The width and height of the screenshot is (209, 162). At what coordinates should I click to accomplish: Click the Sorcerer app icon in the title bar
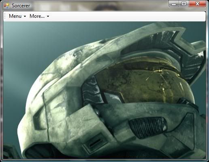coord(6,6)
